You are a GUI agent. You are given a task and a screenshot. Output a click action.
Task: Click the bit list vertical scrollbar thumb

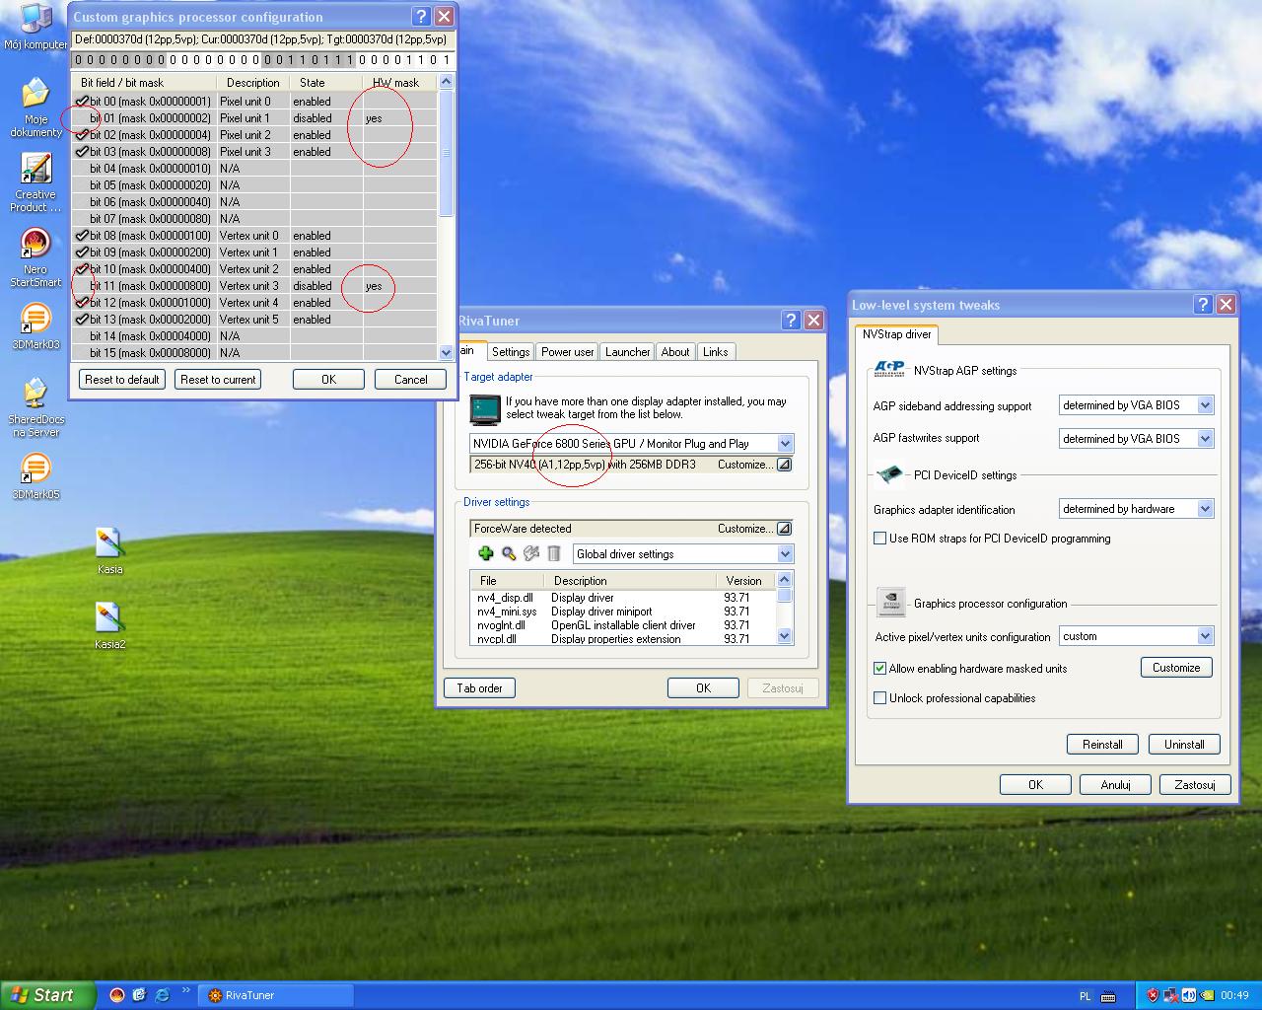pyautogui.click(x=446, y=153)
